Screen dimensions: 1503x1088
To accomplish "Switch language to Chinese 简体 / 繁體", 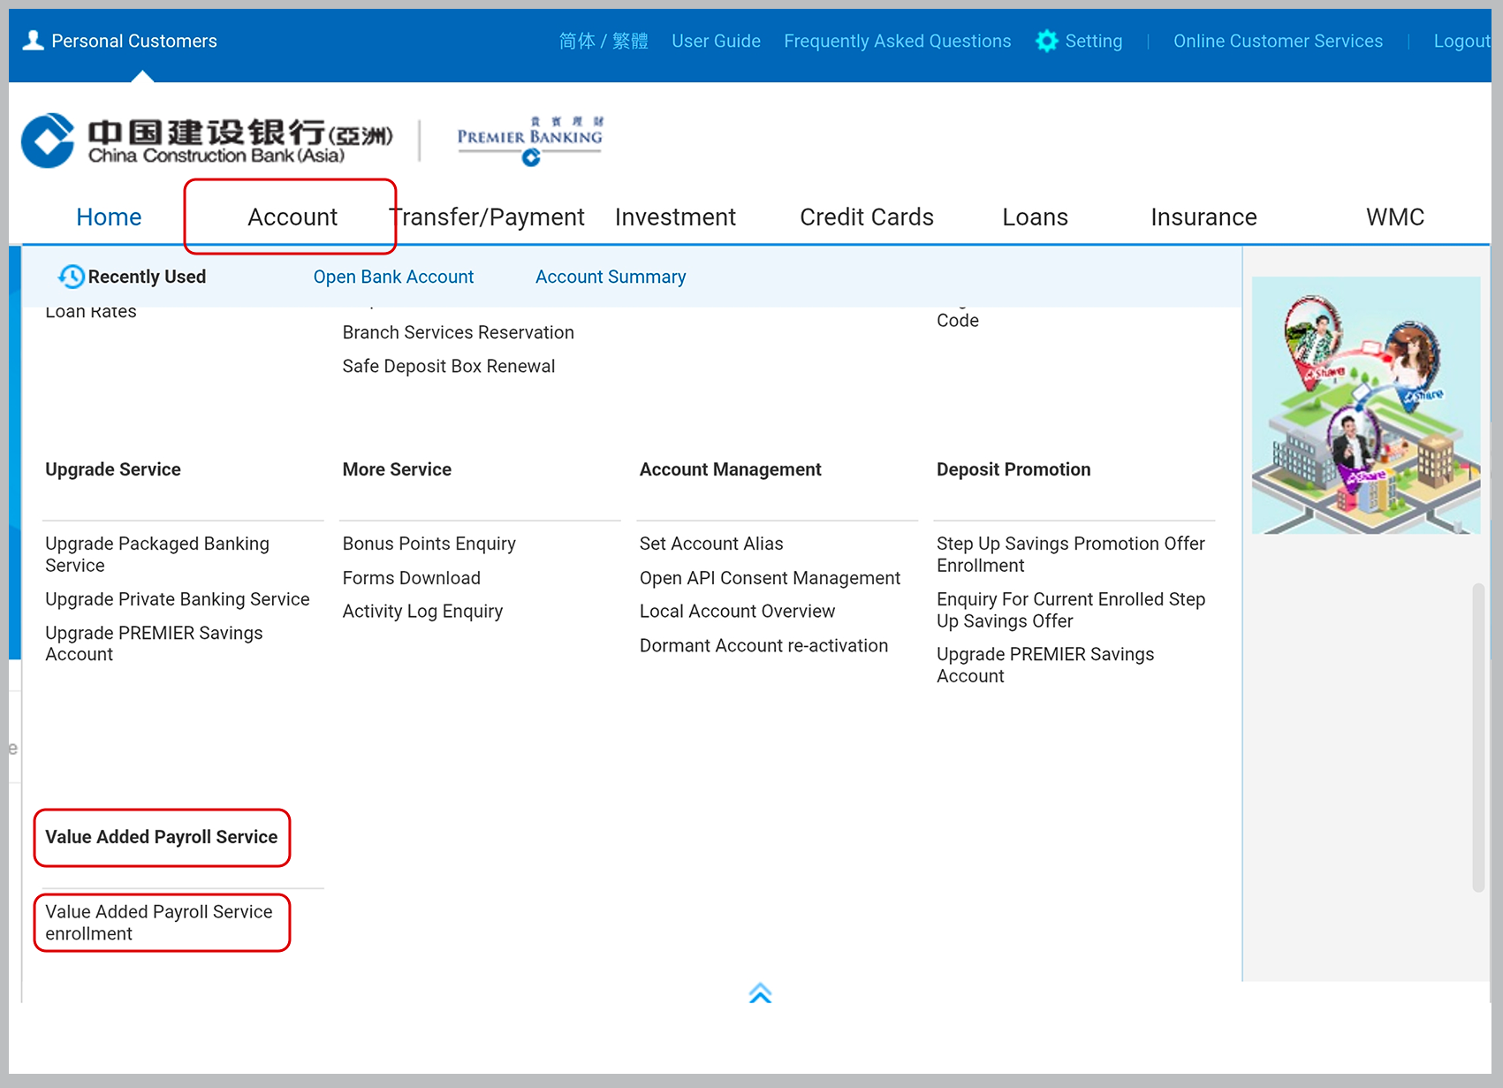I will click(603, 41).
